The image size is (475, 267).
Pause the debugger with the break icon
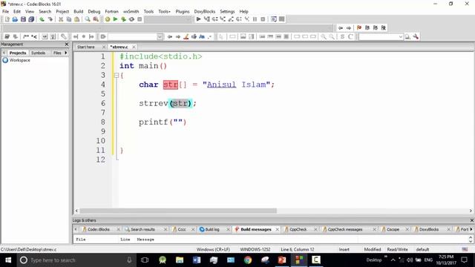[255, 19]
